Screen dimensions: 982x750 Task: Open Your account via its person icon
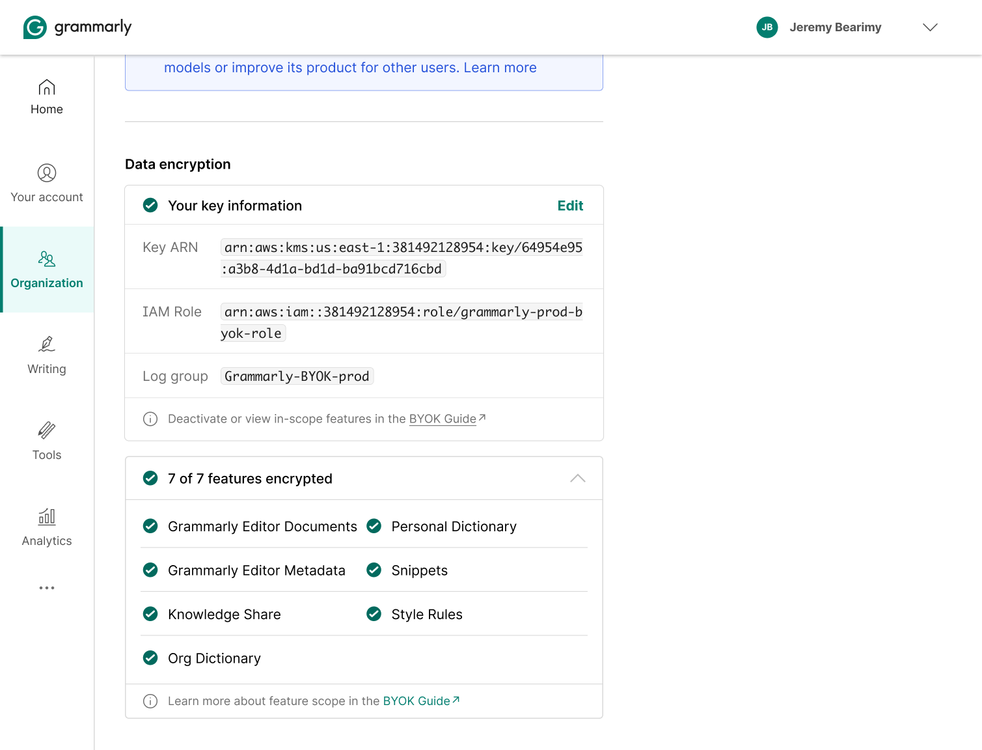pyautogui.click(x=46, y=174)
